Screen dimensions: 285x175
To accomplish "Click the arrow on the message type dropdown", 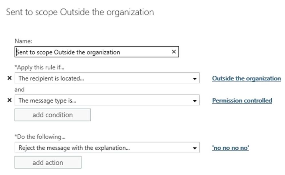I will [x=195, y=100].
